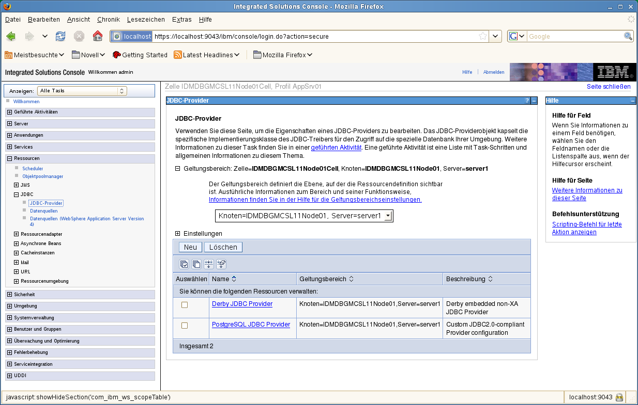Image resolution: width=638 pixels, height=405 pixels.
Task: Click the Neu button
Action: (190, 247)
